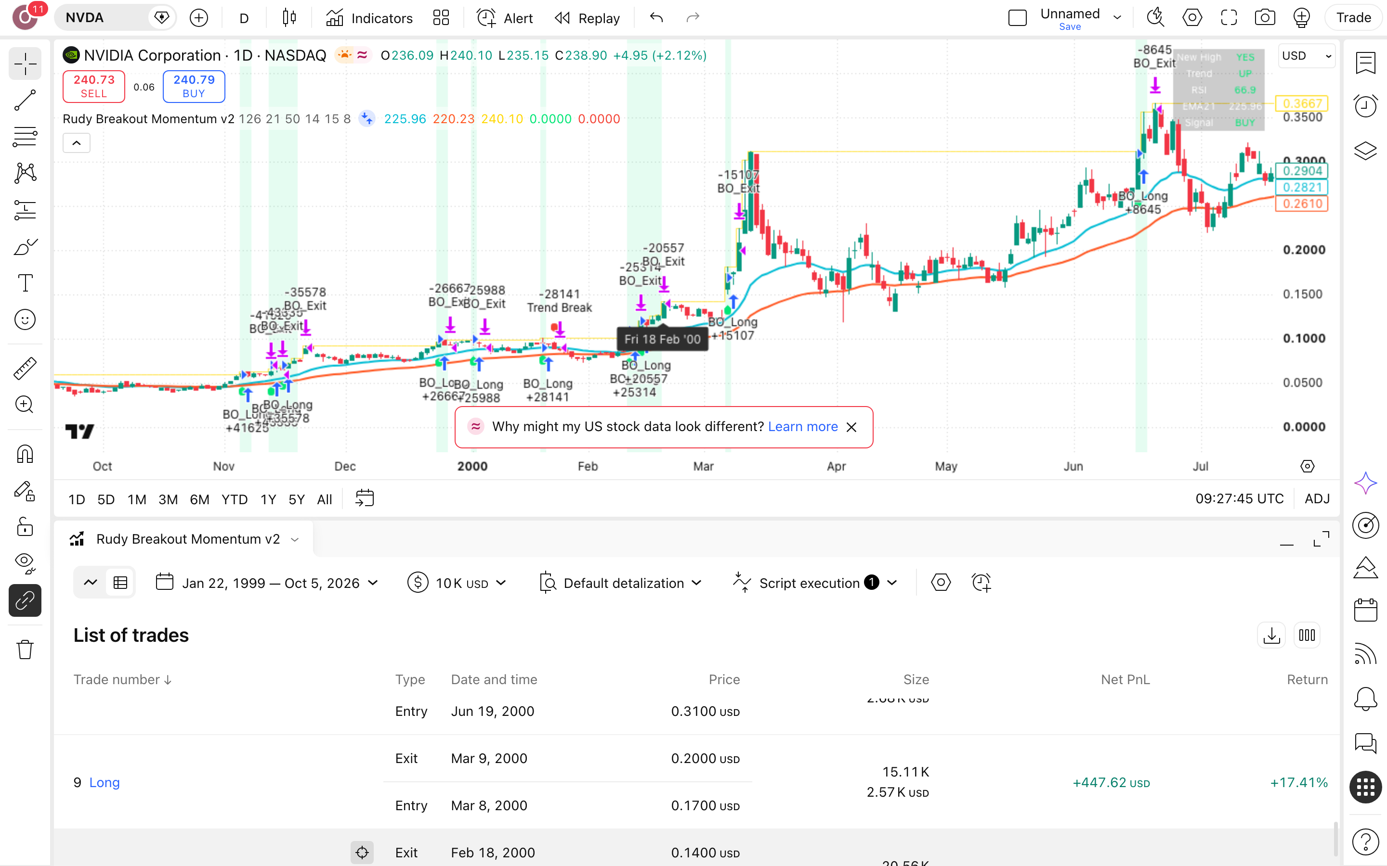Select the trend line drawing tool
Viewport: 1387px width, 866px height.
click(25, 100)
